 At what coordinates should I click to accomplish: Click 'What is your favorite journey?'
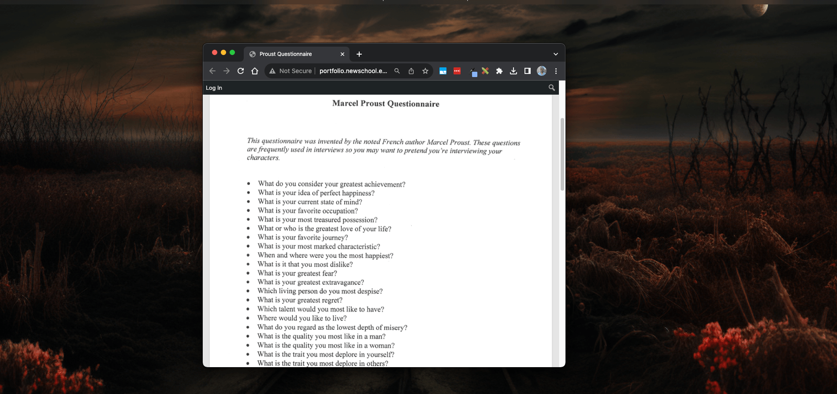303,237
